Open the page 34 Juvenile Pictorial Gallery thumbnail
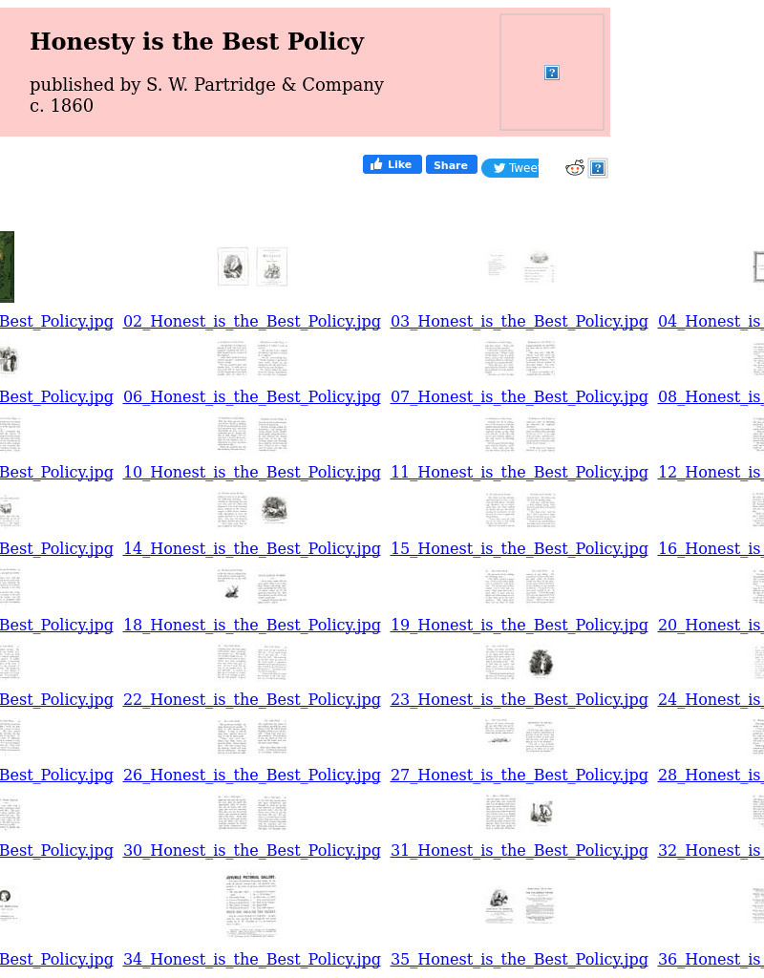 coord(252,905)
